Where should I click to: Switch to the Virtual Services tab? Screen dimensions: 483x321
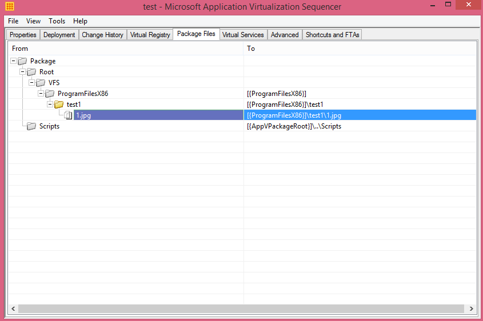click(243, 35)
